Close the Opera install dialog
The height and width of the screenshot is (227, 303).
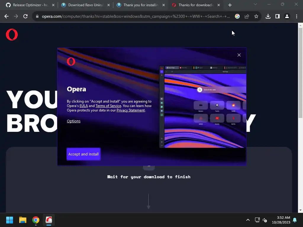(x=239, y=55)
